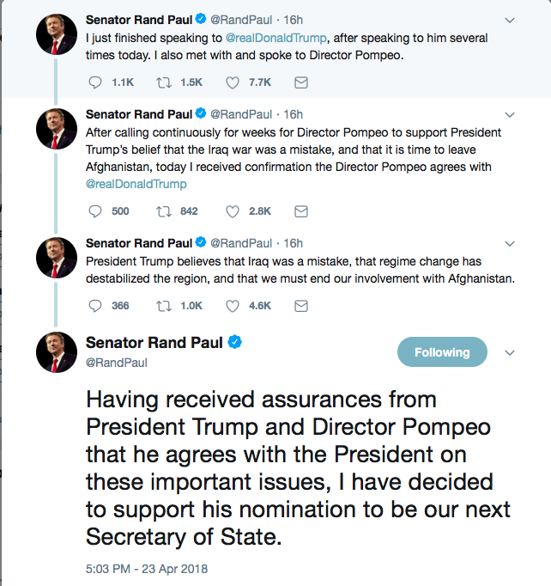The height and width of the screenshot is (586, 551).
Task: Reply to the tweet with 500 replies
Action: (95, 211)
